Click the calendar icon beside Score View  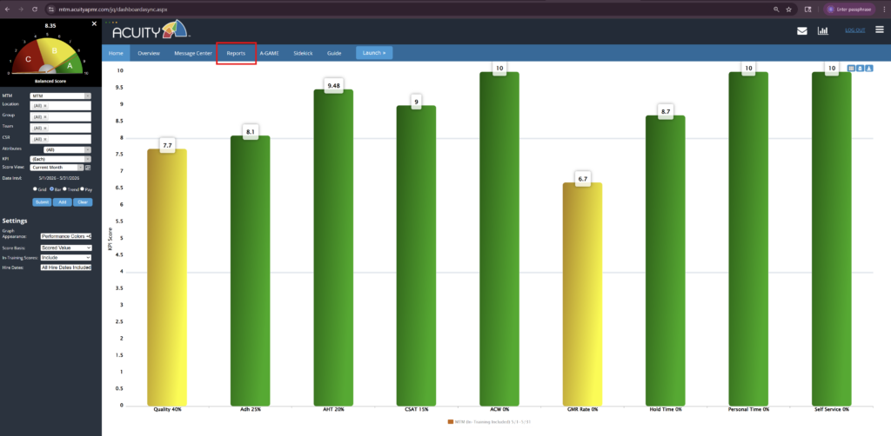point(88,168)
